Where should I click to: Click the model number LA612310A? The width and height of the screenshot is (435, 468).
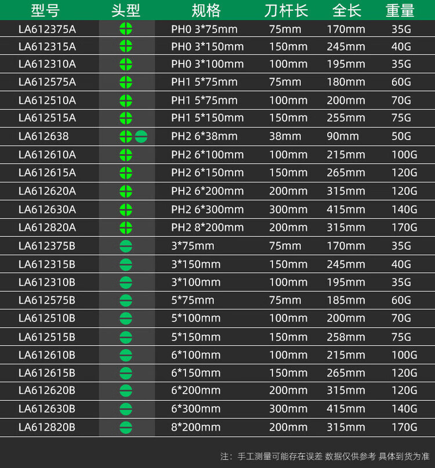[x=47, y=64]
